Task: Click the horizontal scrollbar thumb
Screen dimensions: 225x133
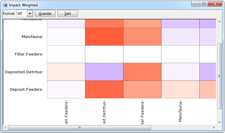Action: 80,128
